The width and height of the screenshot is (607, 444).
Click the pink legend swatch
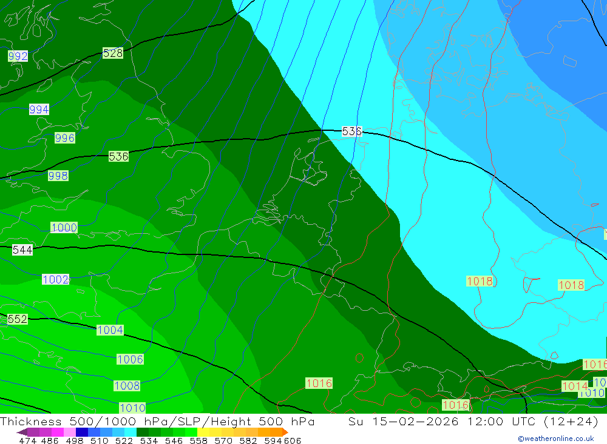[70, 432]
